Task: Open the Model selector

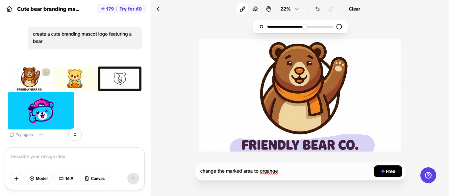Action: pyautogui.click(x=38, y=179)
